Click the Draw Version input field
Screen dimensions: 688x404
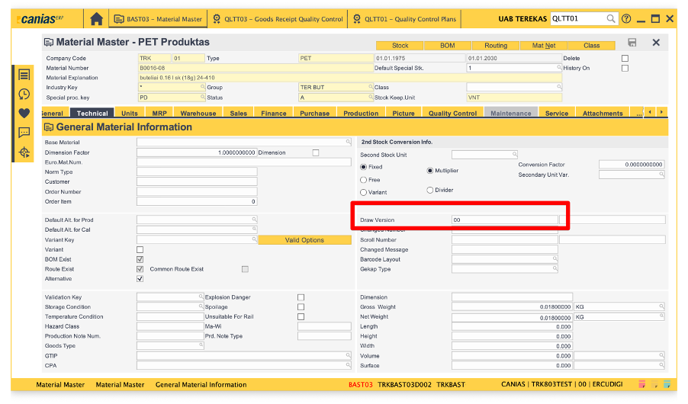(x=504, y=220)
